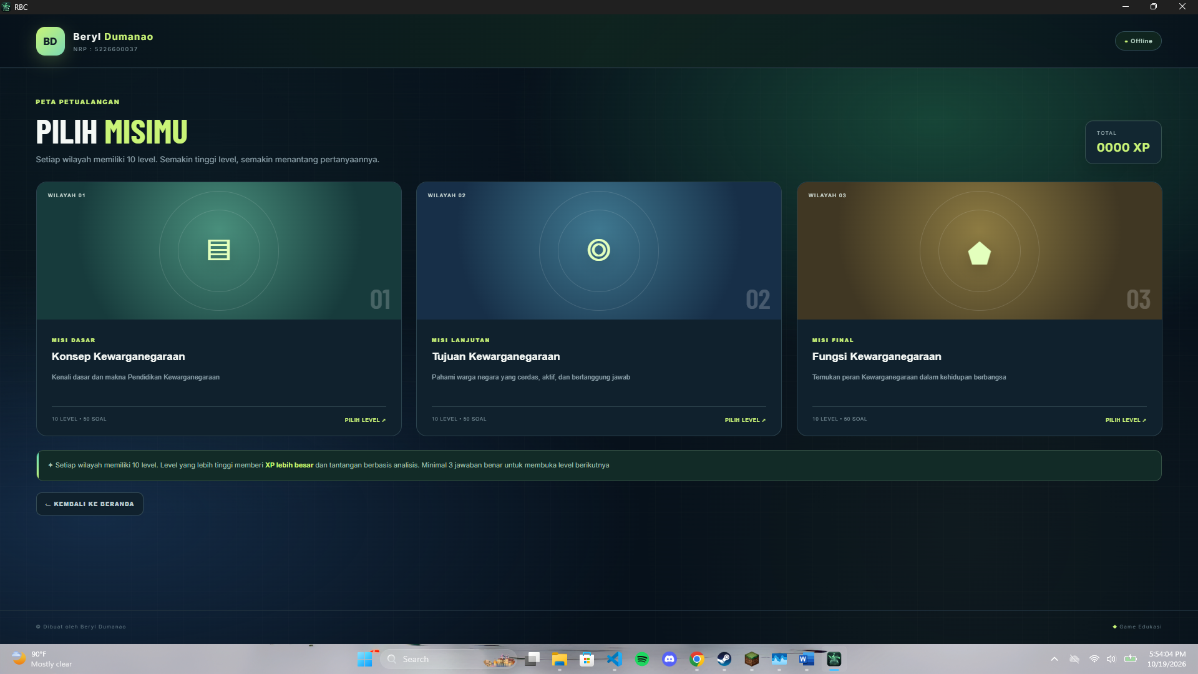Click the RBC app taskbar icon
The image size is (1198, 674).
834,659
